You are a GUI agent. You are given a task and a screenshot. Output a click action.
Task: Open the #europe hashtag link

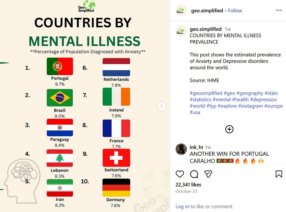(x=273, y=106)
